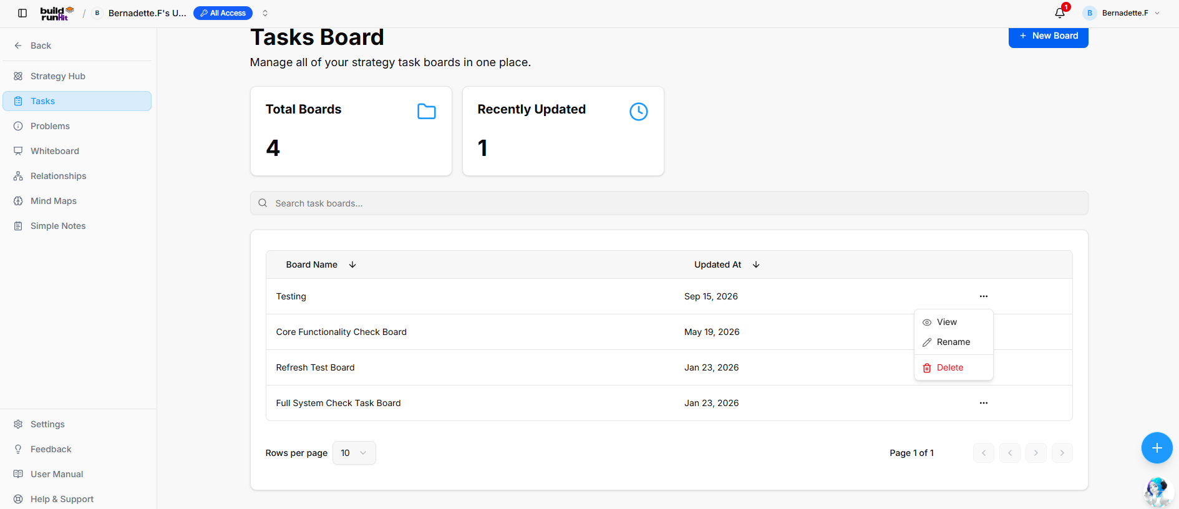Select Tasks in the sidebar
Image resolution: width=1179 pixels, height=509 pixels.
coord(77,101)
